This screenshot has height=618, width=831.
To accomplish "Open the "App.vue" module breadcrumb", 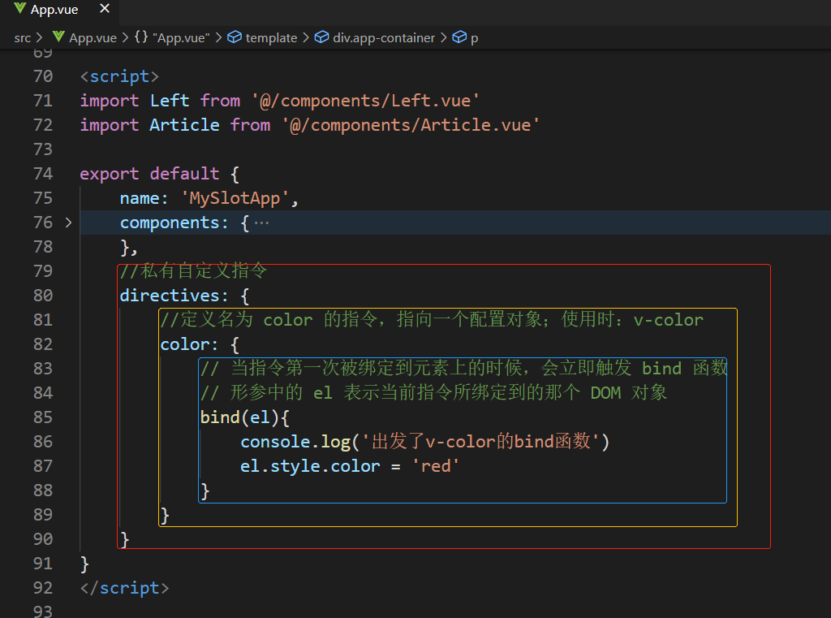I will 181,37.
